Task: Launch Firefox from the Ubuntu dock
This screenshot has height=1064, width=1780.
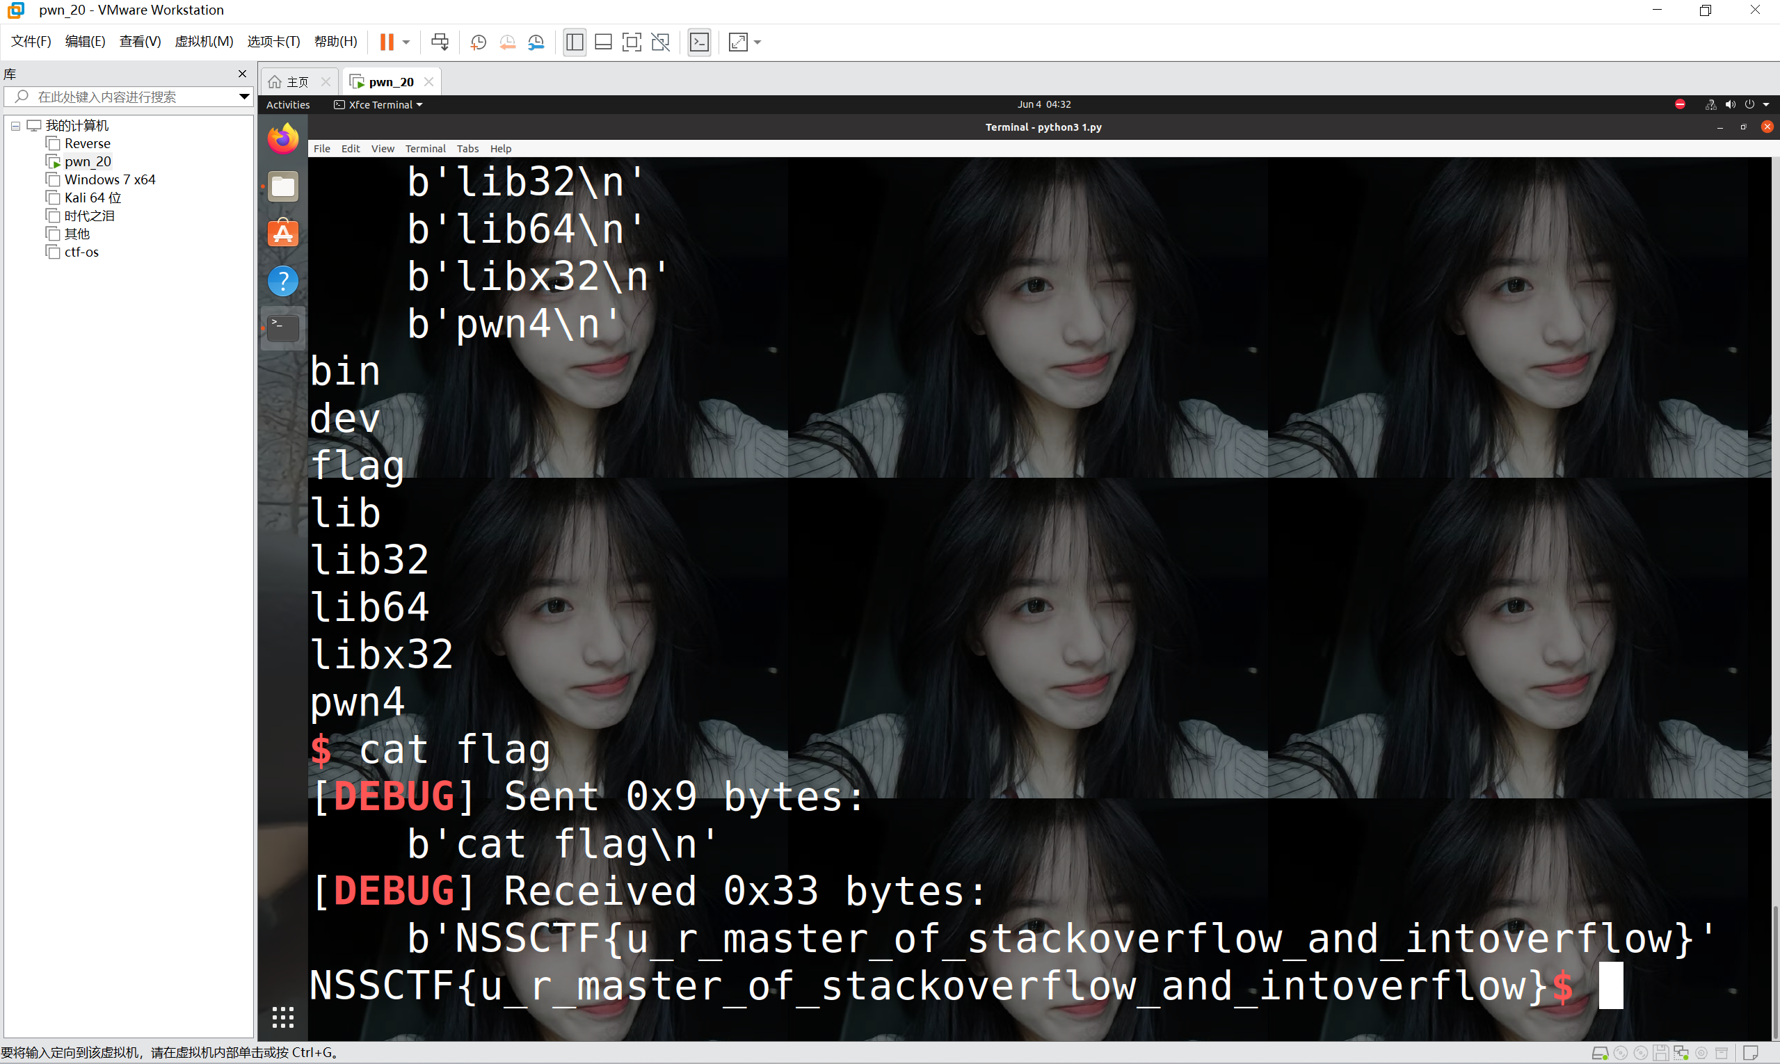Action: [283, 138]
